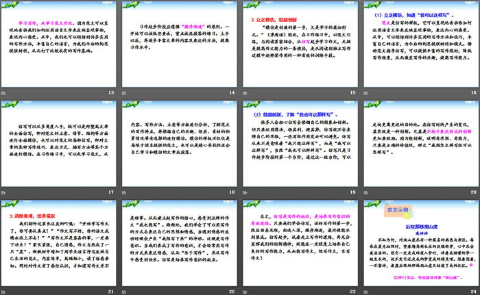480x295 pixels.
Task: Select slide 13 thumbnail
Action: tap(59, 43)
